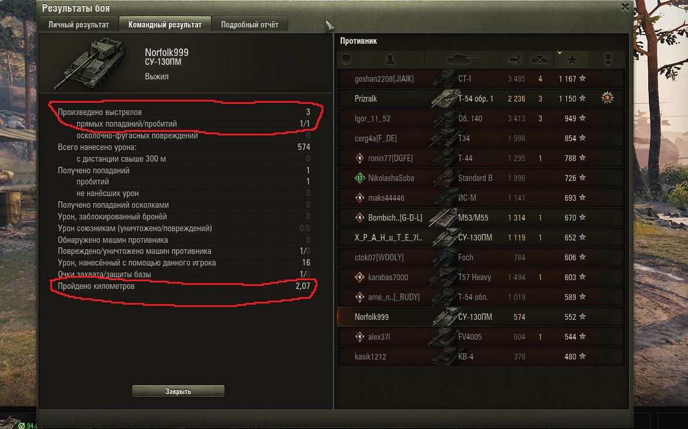Select goshan2208[JIAIK] row in enemy list

481,79
